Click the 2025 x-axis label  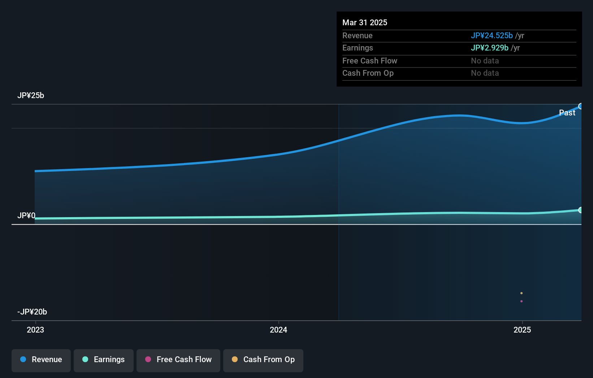coord(522,330)
